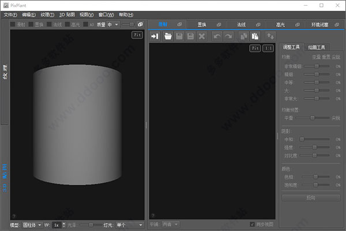Click the undo arrow icon

217,36
